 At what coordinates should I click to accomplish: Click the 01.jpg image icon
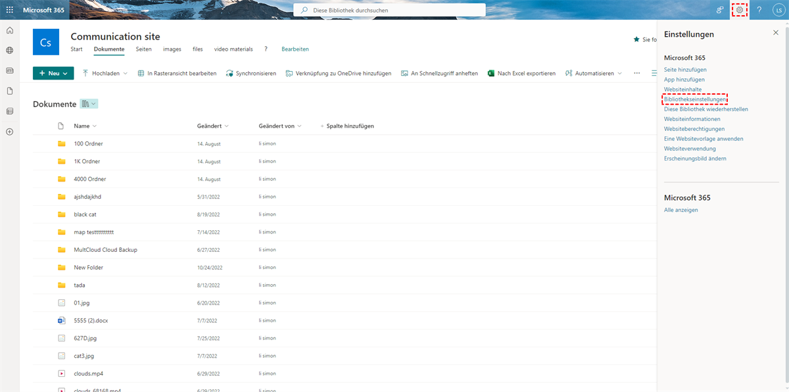click(61, 303)
